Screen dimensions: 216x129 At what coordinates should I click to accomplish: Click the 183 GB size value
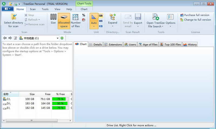tap(30, 103)
